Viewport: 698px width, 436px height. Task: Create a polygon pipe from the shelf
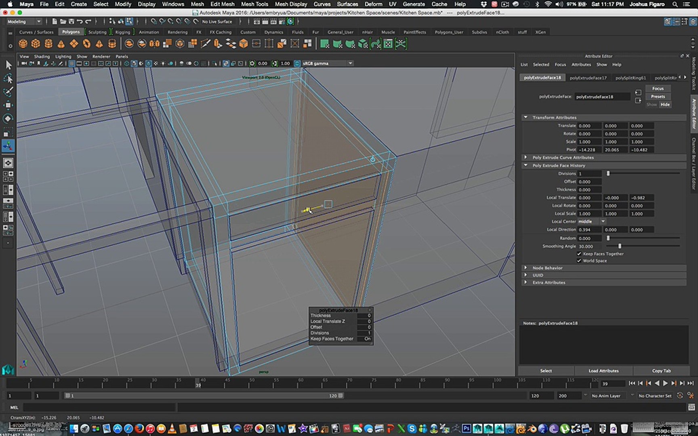pyautogui.click(x=112, y=44)
